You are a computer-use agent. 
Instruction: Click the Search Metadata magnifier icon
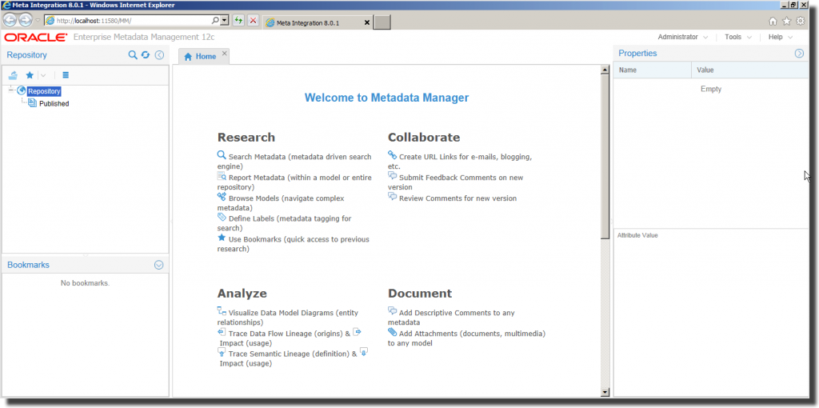point(222,155)
